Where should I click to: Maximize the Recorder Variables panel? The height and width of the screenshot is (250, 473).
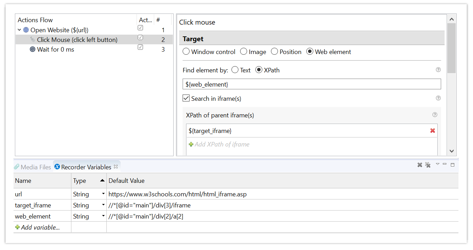[453, 165]
